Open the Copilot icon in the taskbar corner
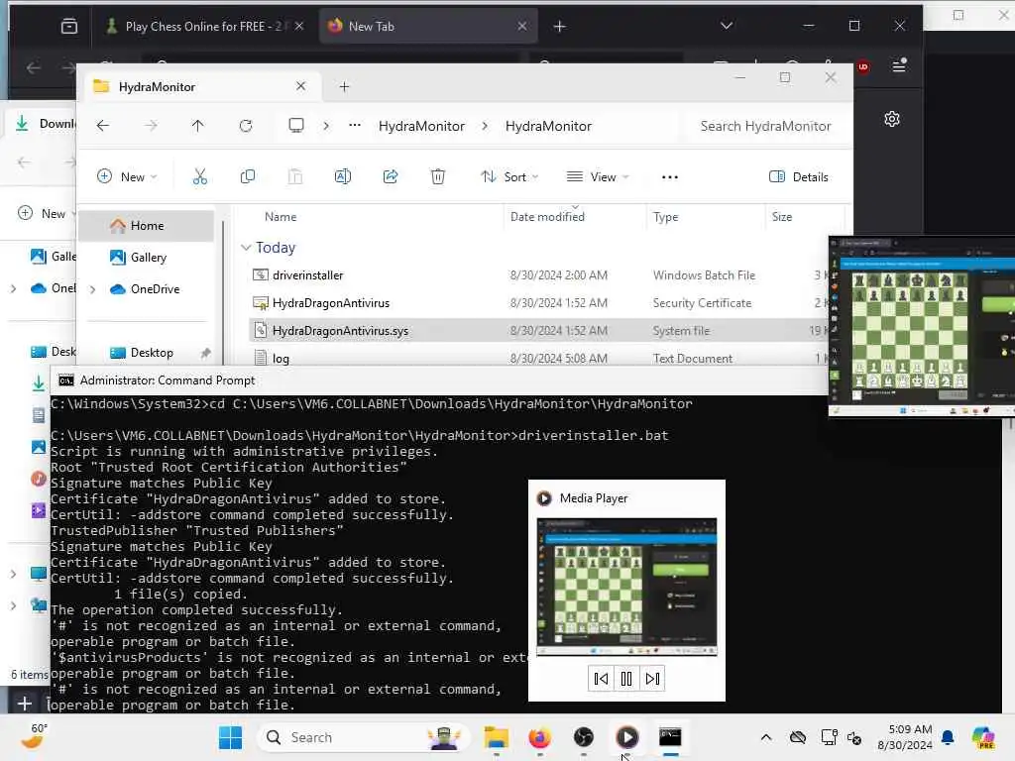1015x761 pixels. (x=983, y=737)
